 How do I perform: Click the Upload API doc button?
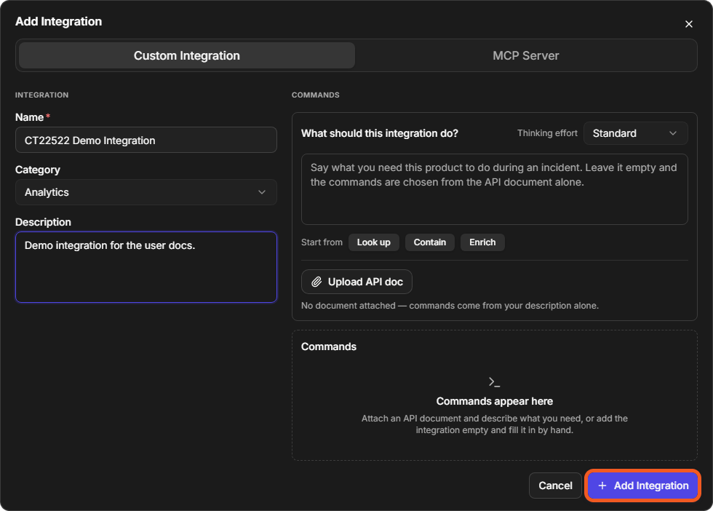coord(356,282)
